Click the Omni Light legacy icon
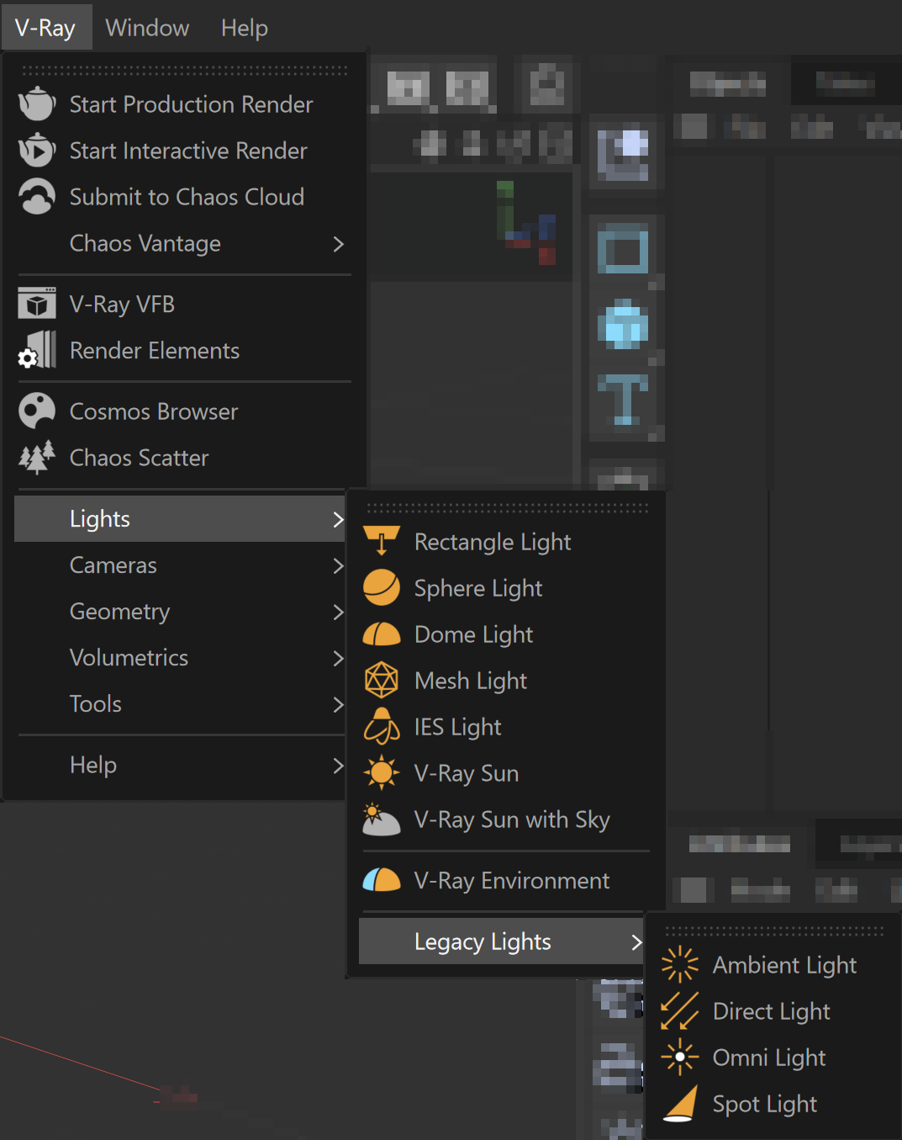902x1140 pixels. (680, 1058)
